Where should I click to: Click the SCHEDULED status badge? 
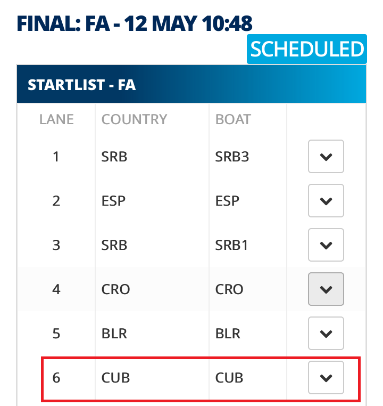pyautogui.click(x=307, y=49)
